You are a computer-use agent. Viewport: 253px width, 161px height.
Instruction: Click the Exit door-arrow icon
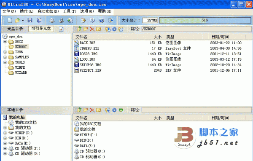[110, 20]
